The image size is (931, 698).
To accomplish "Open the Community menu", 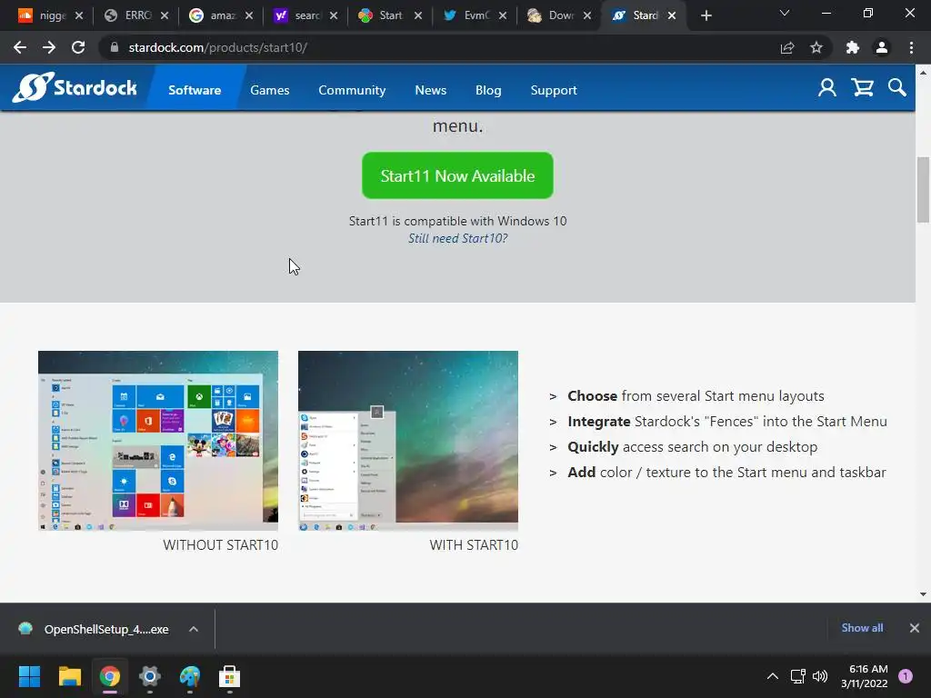I will pos(352,90).
